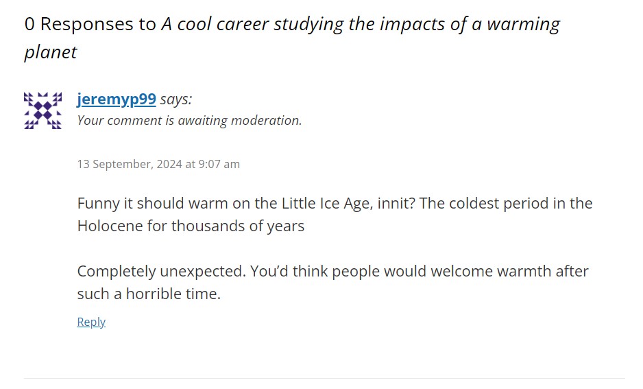Click the "0 Responses to" heading text
This screenshot has width=643, height=389.
point(90,24)
